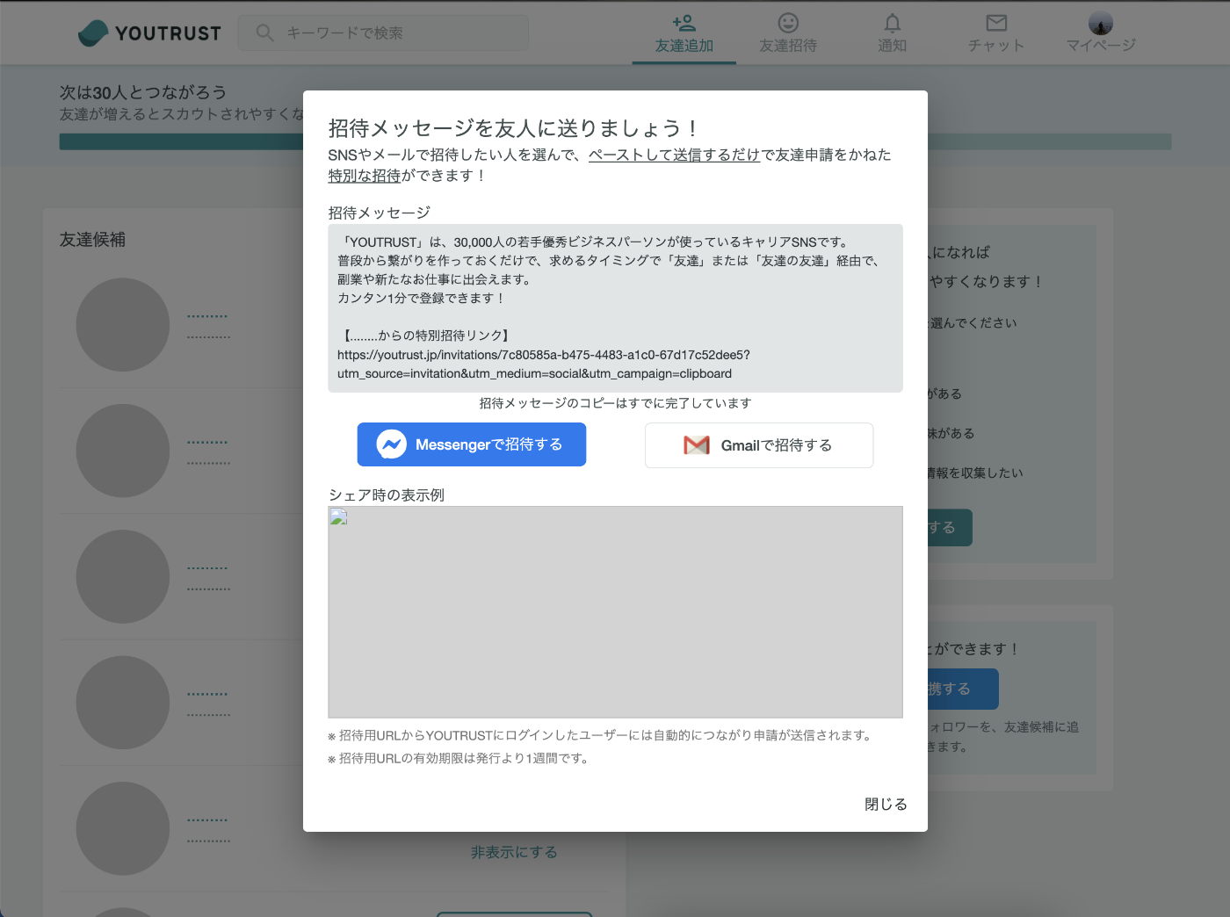Close the dialog with 閉じる
Image resolution: width=1230 pixels, height=917 pixels.
click(886, 804)
